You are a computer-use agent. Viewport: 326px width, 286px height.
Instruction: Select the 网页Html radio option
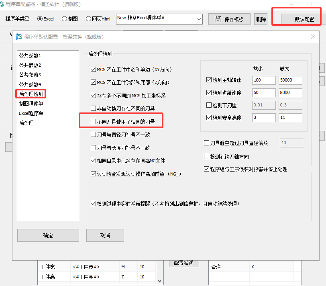click(x=88, y=19)
